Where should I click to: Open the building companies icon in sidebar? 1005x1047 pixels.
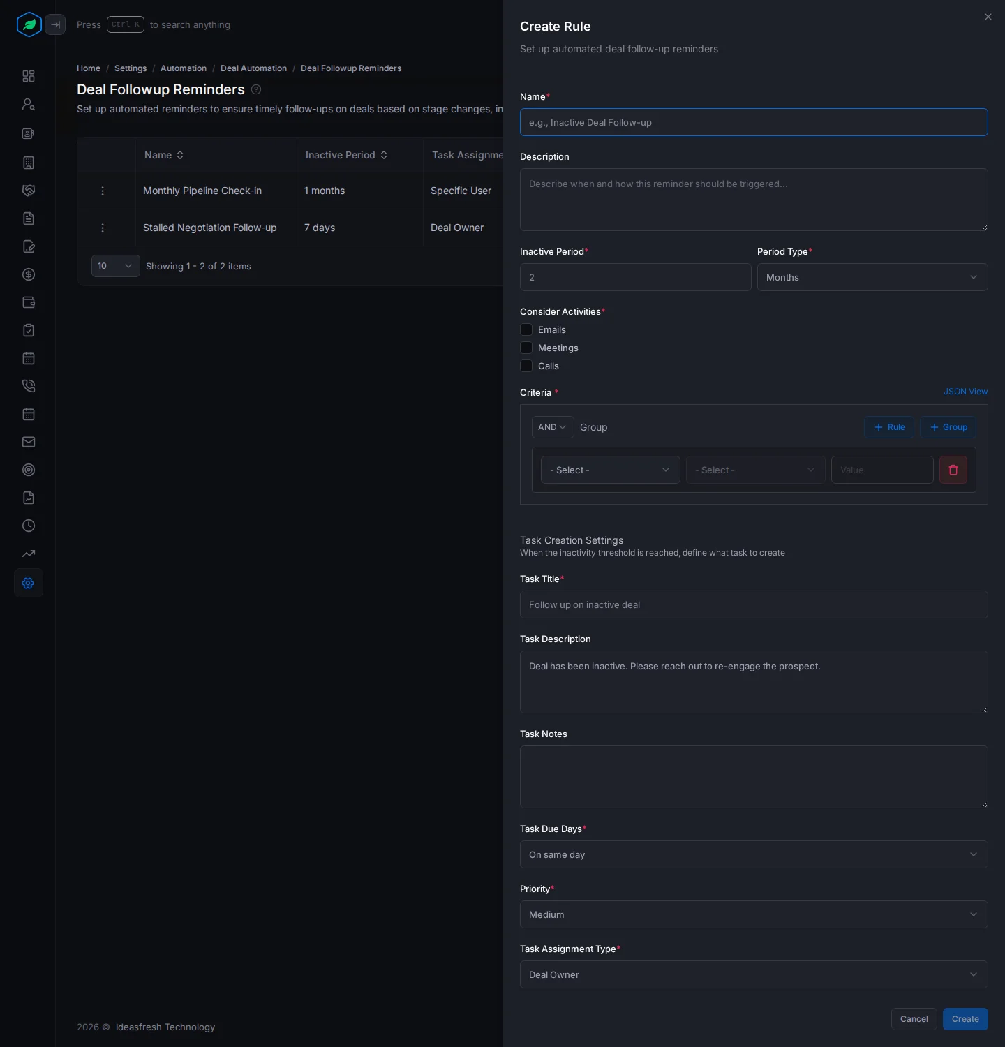[x=29, y=163]
